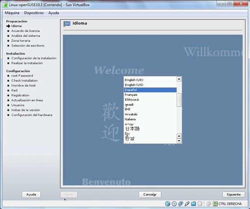Select Hrvatski in the language list
250x209 pixels.
(x=150, y=115)
